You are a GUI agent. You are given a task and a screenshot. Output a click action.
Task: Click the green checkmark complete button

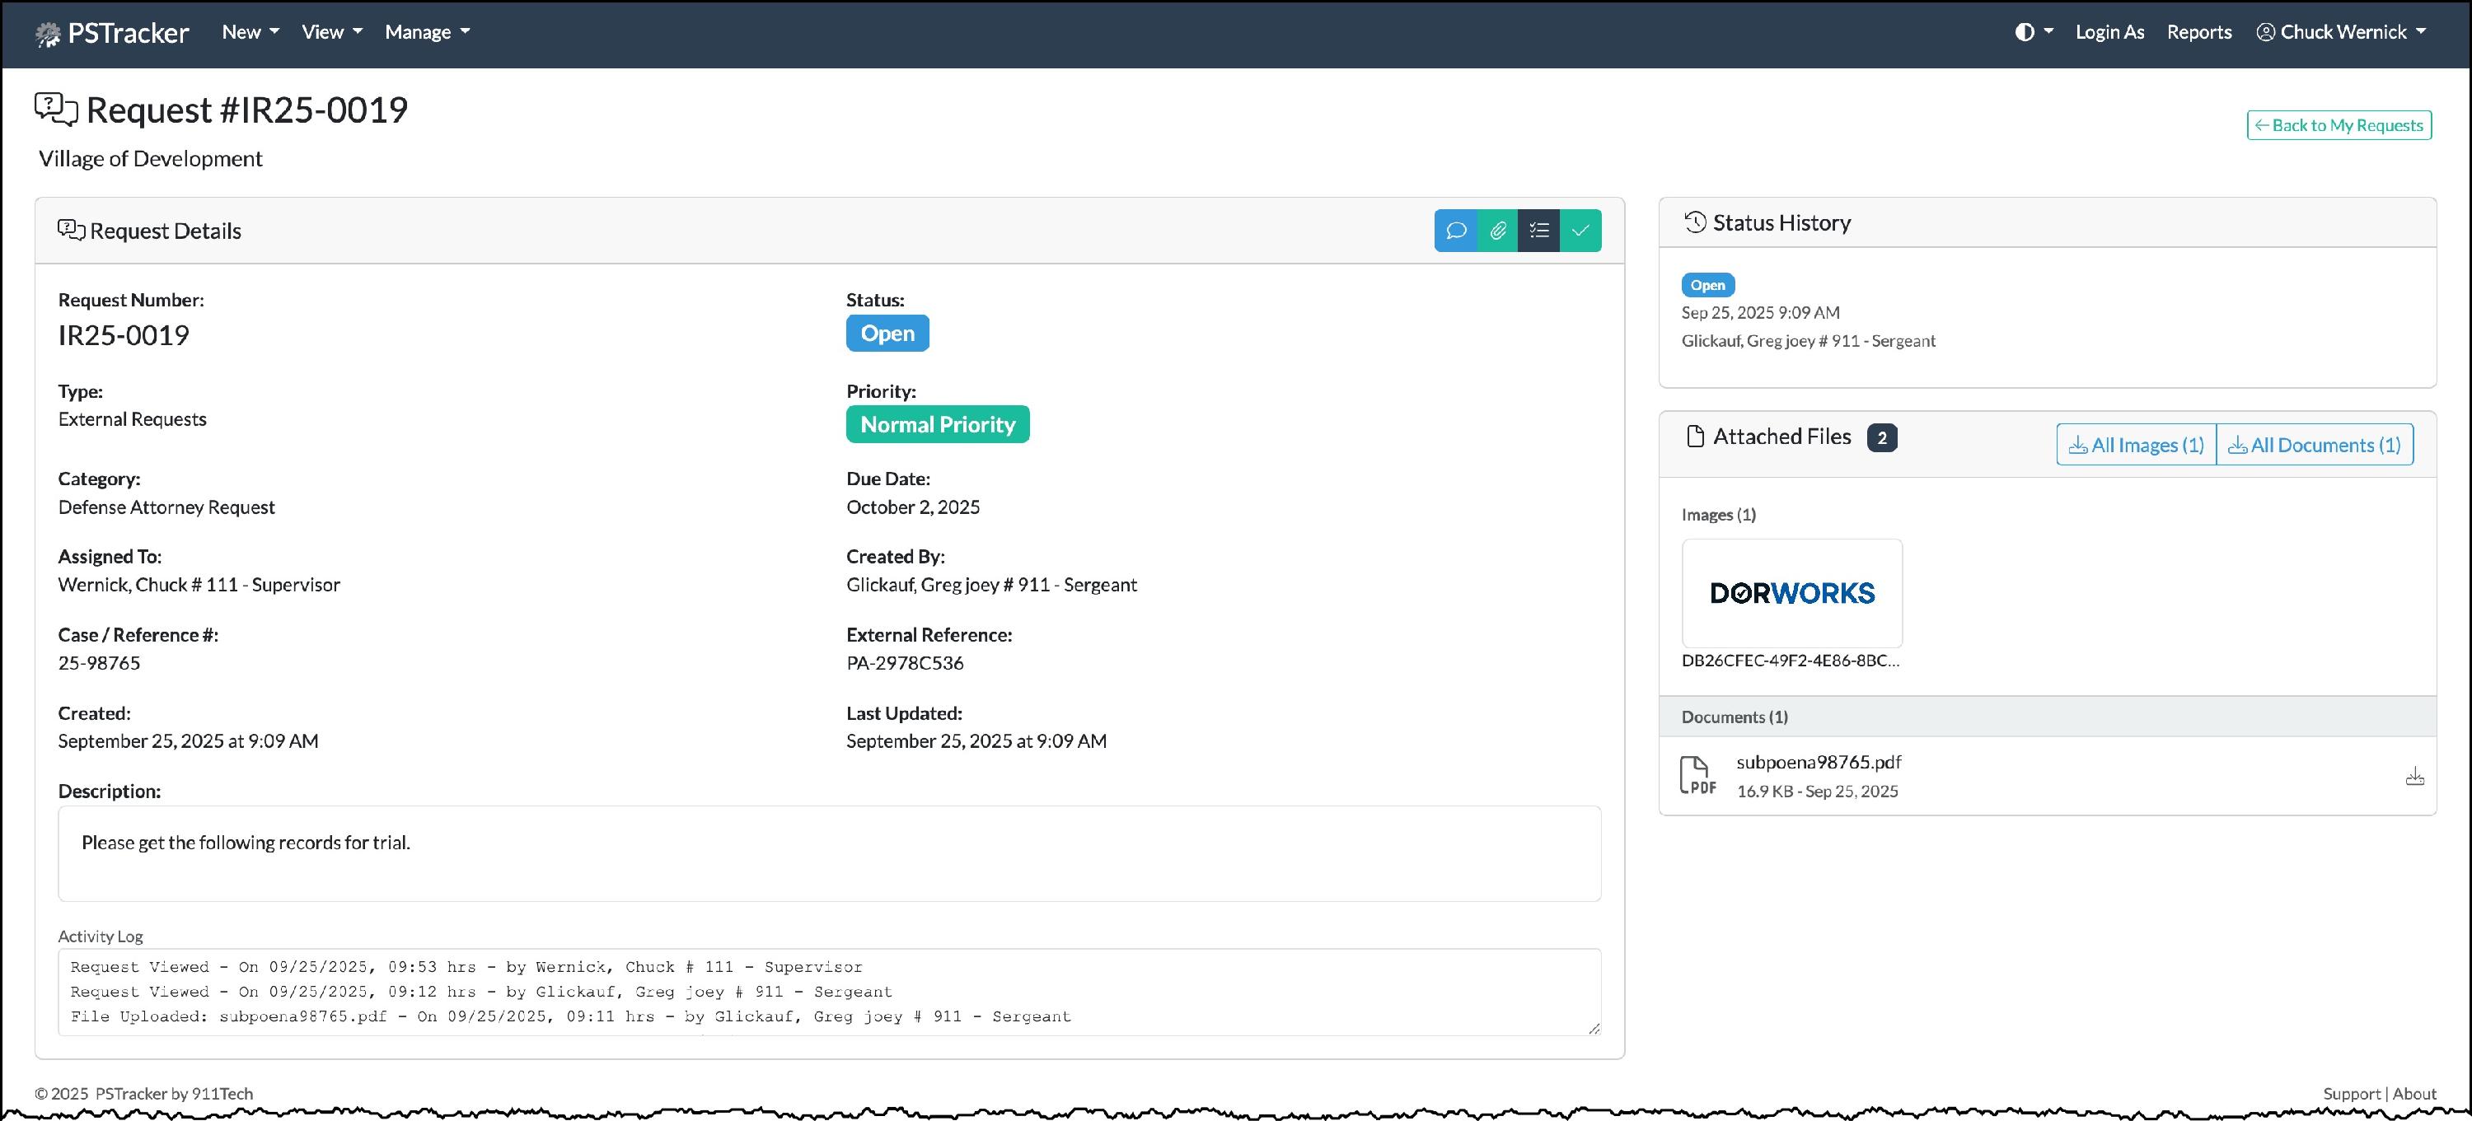(1580, 230)
